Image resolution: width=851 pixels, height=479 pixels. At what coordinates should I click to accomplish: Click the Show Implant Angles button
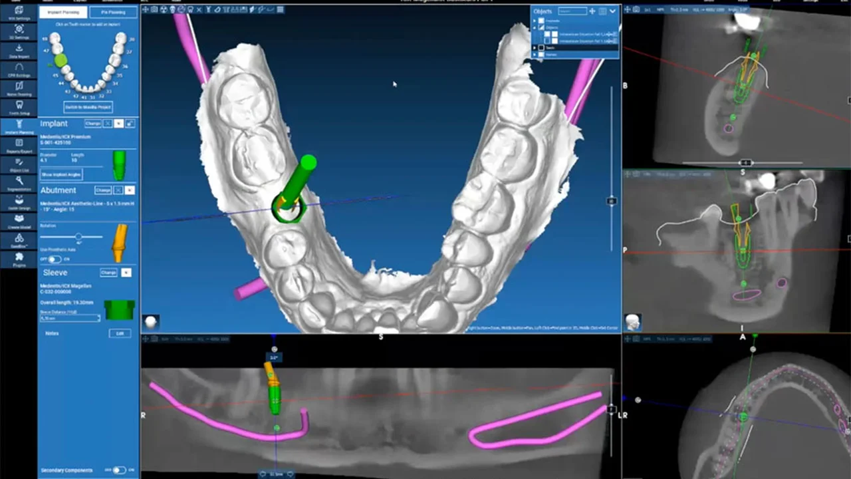tap(61, 174)
